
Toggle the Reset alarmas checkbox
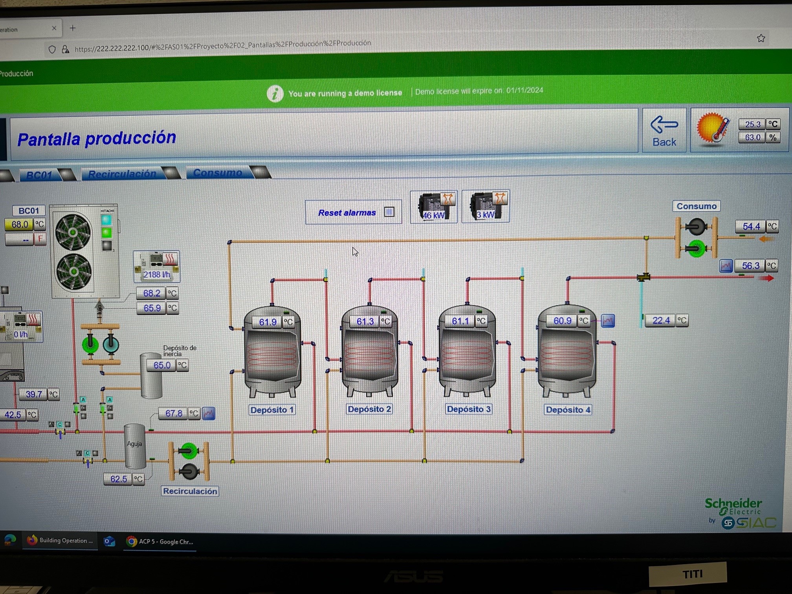tap(389, 212)
